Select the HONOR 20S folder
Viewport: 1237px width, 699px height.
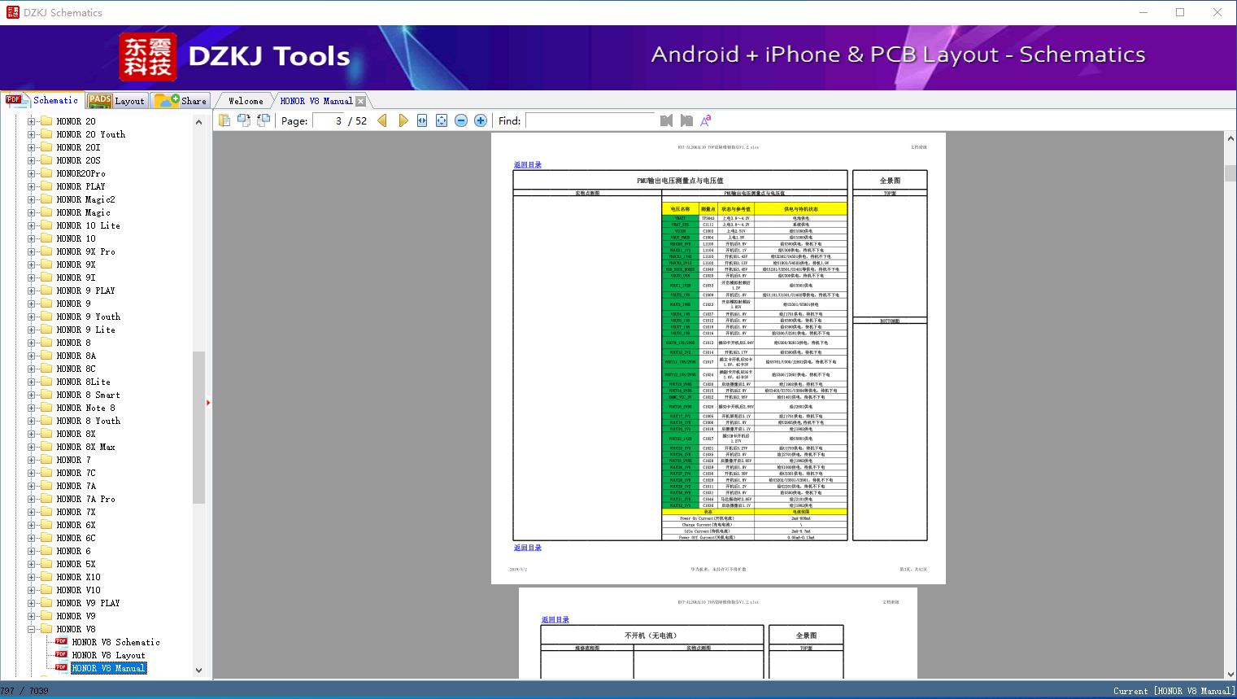(79, 160)
